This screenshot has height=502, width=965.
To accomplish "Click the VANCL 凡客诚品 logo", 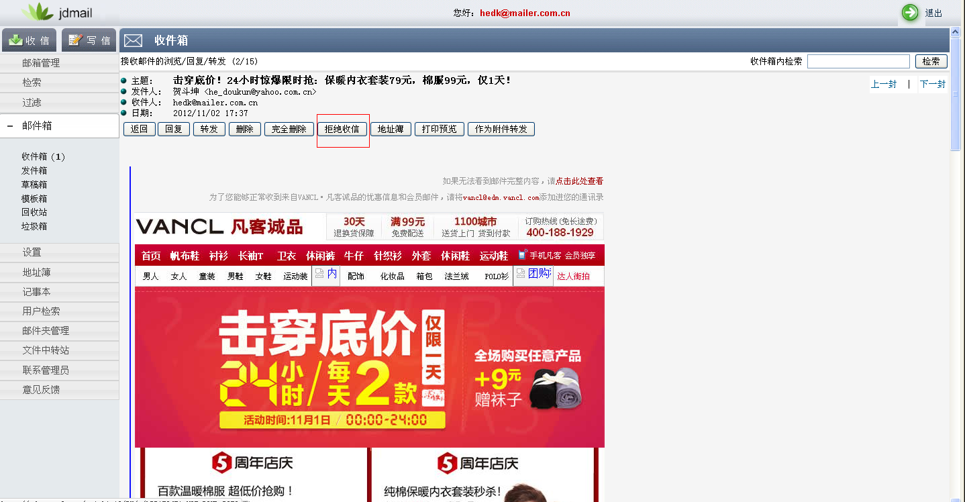I will [x=219, y=227].
